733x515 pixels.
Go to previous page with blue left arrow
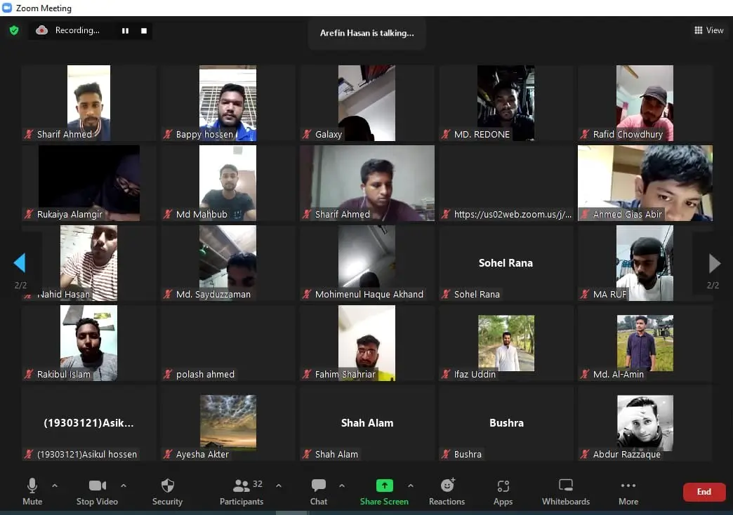(20, 263)
